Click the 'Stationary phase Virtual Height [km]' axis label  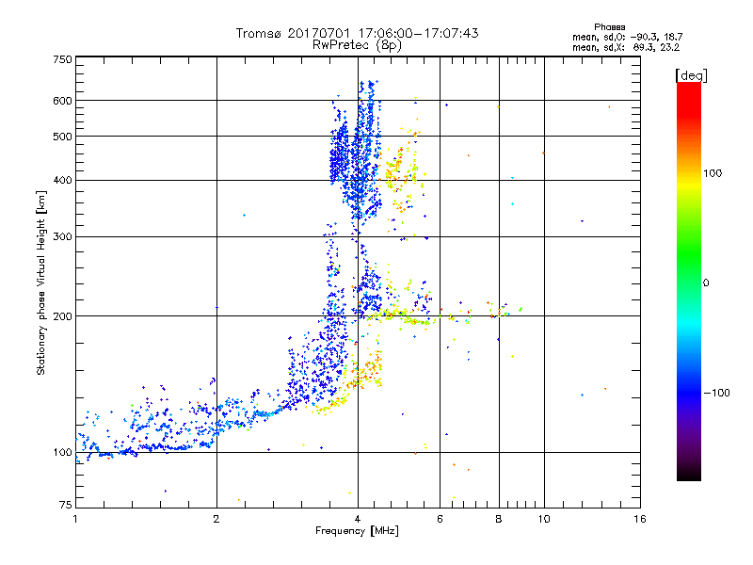pos(41,283)
